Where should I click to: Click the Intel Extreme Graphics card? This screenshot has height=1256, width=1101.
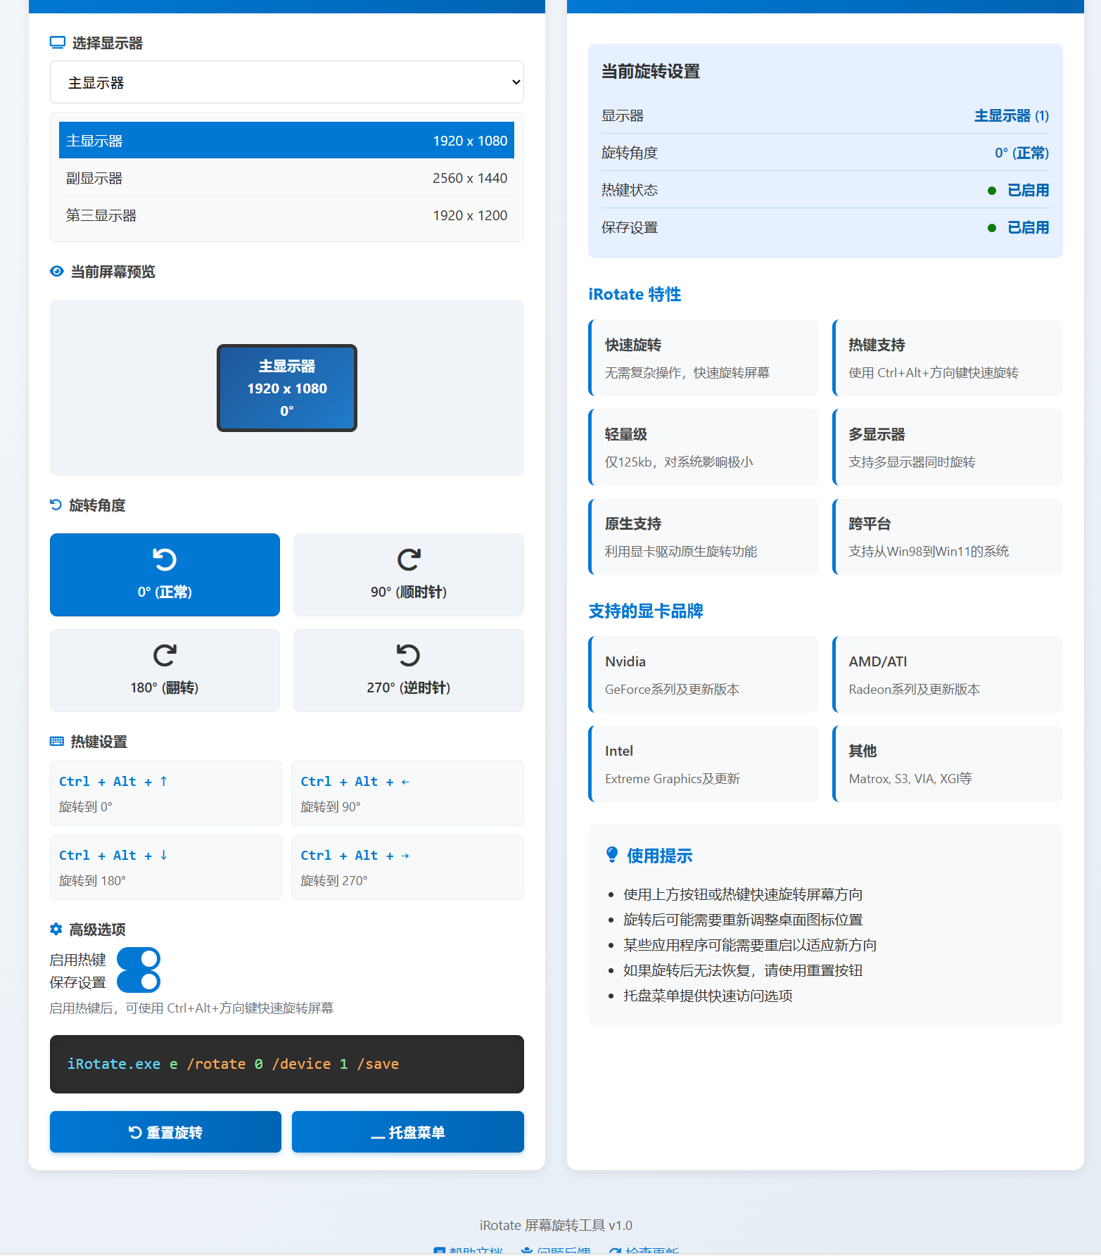(704, 763)
